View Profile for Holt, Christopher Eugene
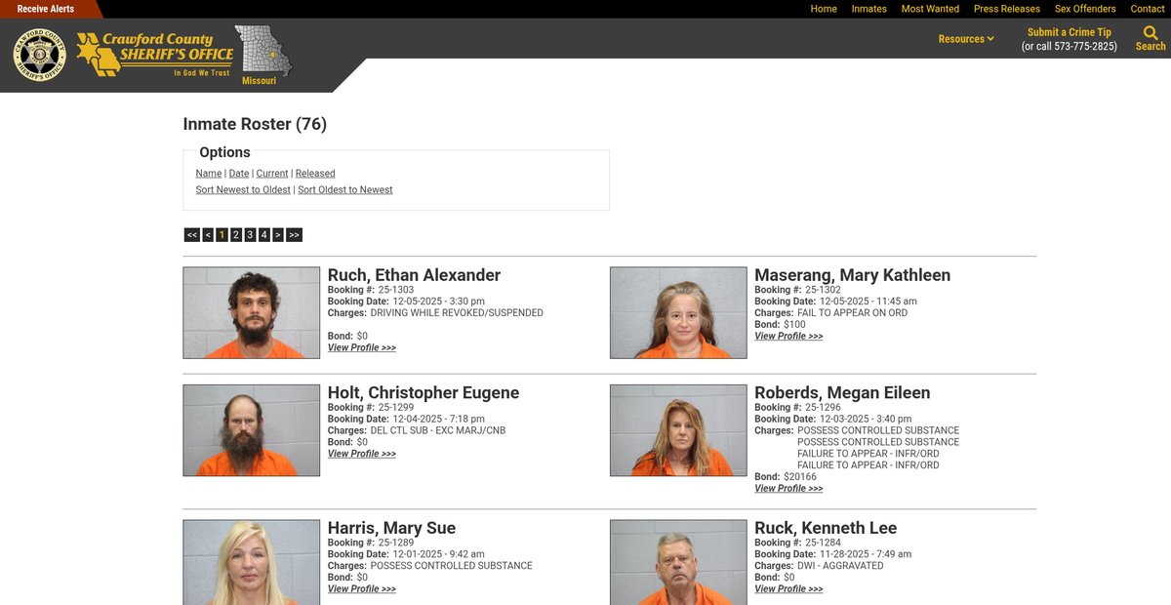The height and width of the screenshot is (605, 1171). coord(362,454)
